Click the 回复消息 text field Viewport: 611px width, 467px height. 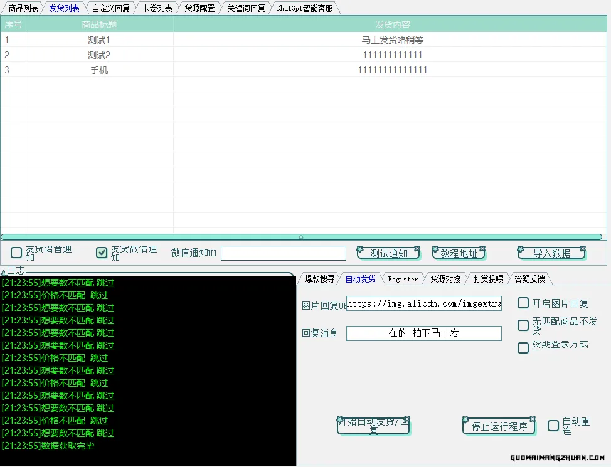(x=424, y=333)
